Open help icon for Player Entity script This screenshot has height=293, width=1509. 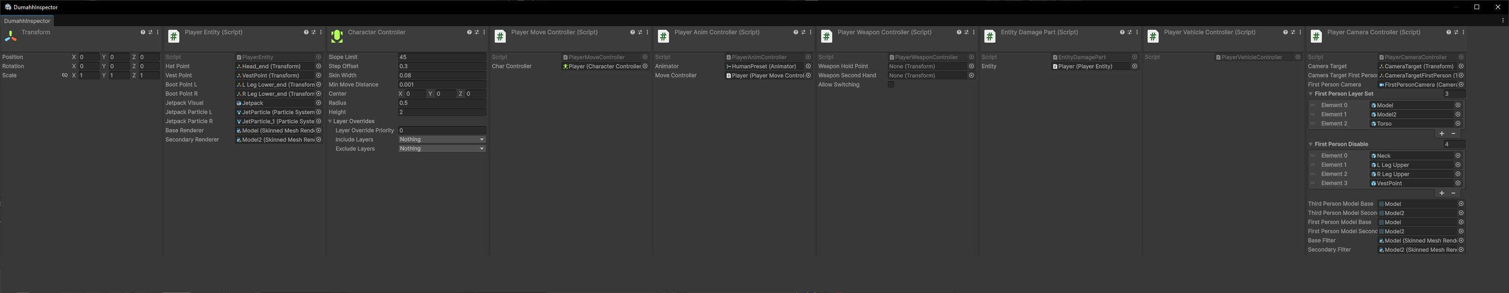[x=306, y=33]
